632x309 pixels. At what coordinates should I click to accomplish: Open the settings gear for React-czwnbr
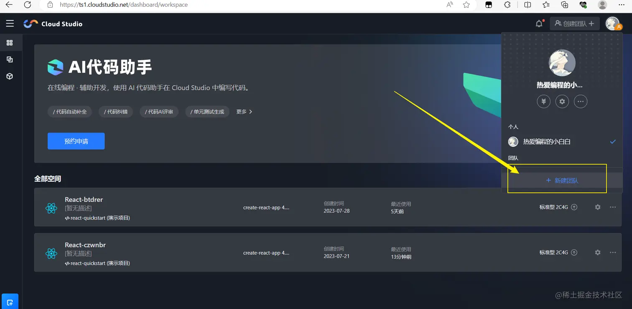[x=598, y=252]
